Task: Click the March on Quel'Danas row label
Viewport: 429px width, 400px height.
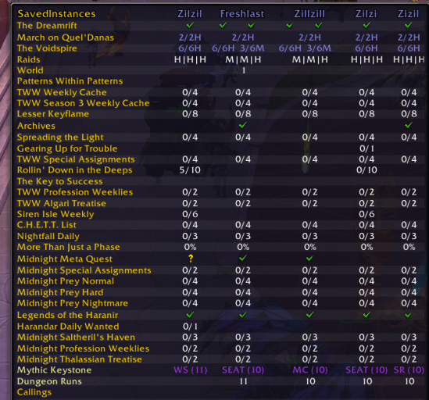Action: click(66, 37)
